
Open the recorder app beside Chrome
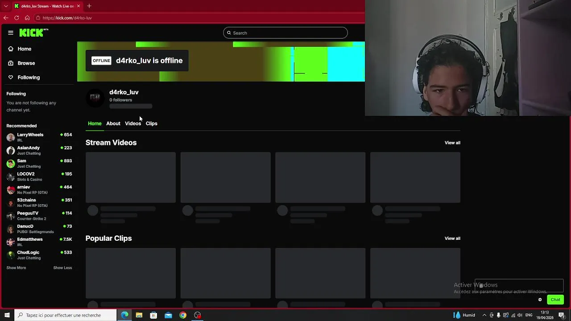point(198,315)
